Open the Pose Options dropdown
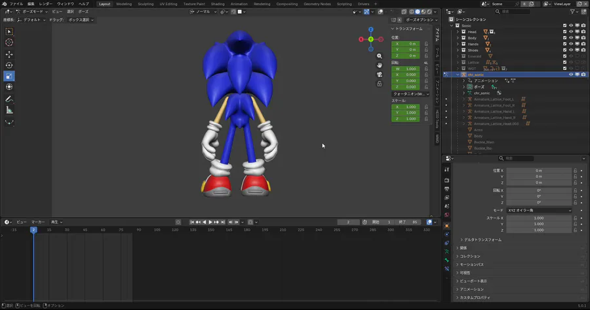This screenshot has width=590, height=310. (x=422, y=20)
